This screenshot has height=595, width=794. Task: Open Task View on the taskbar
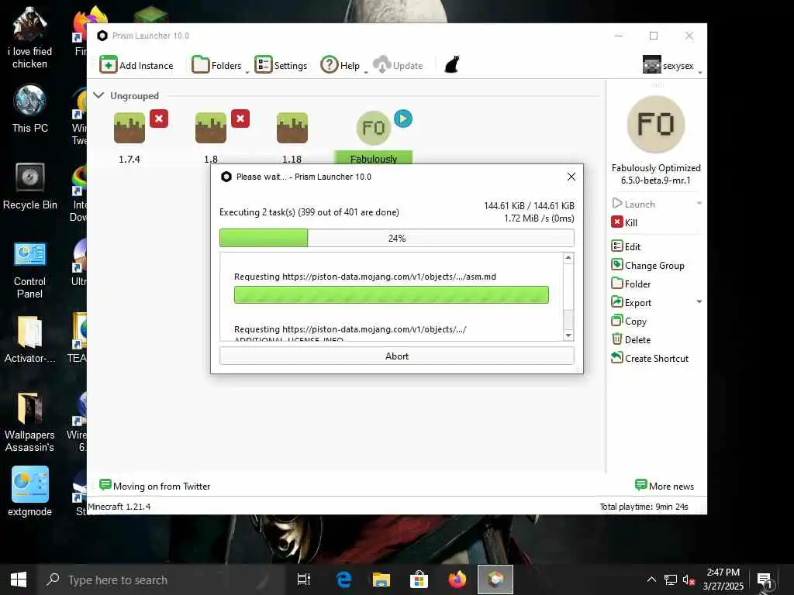tap(304, 580)
